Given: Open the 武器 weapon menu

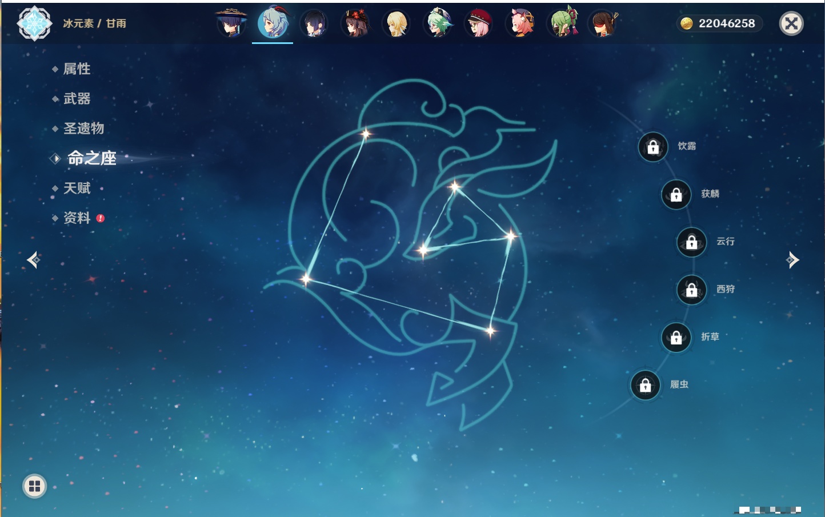Looking at the screenshot, I should click(x=77, y=99).
